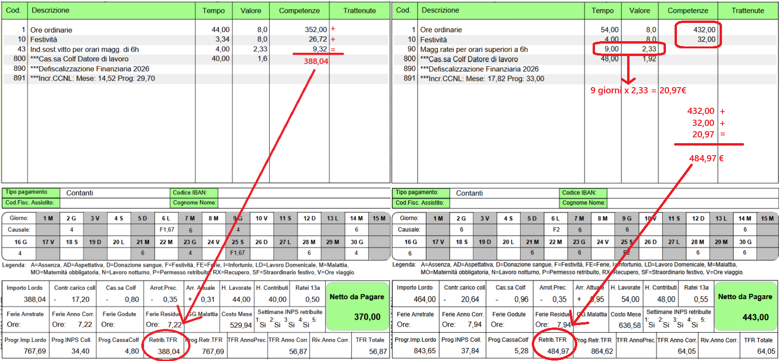Select the Magg.ratei per orari superiori a 6h row
The width and height of the screenshot is (779, 361).
(473, 49)
